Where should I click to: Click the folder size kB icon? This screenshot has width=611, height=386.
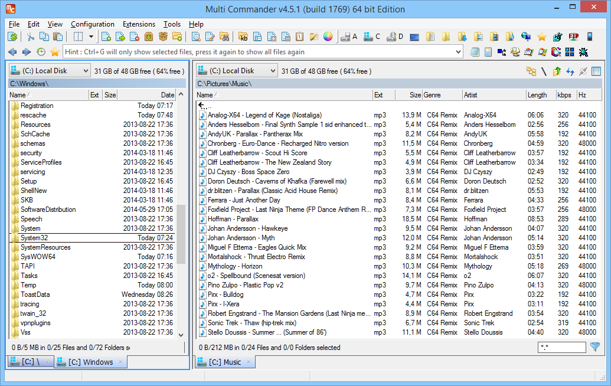[x=243, y=37]
